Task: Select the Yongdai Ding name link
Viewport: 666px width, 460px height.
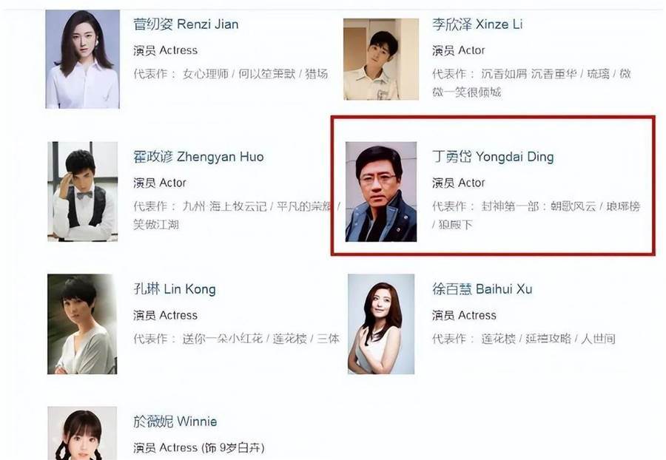Action: coord(493,157)
